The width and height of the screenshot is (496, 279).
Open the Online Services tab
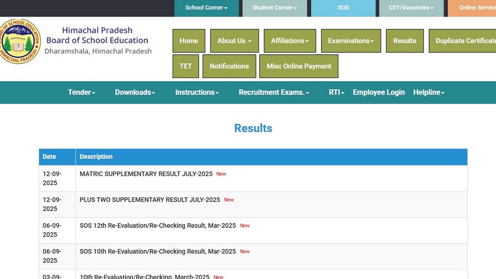click(x=472, y=8)
